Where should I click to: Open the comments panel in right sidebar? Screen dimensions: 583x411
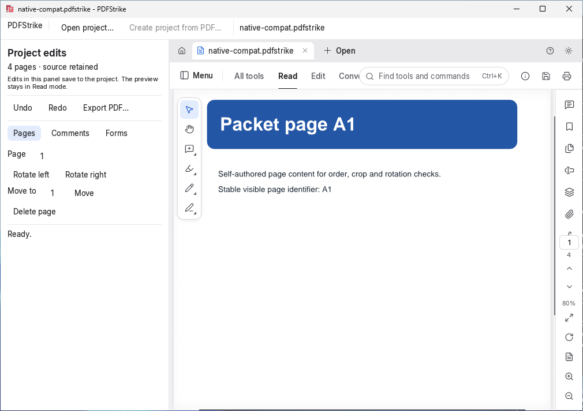569,105
